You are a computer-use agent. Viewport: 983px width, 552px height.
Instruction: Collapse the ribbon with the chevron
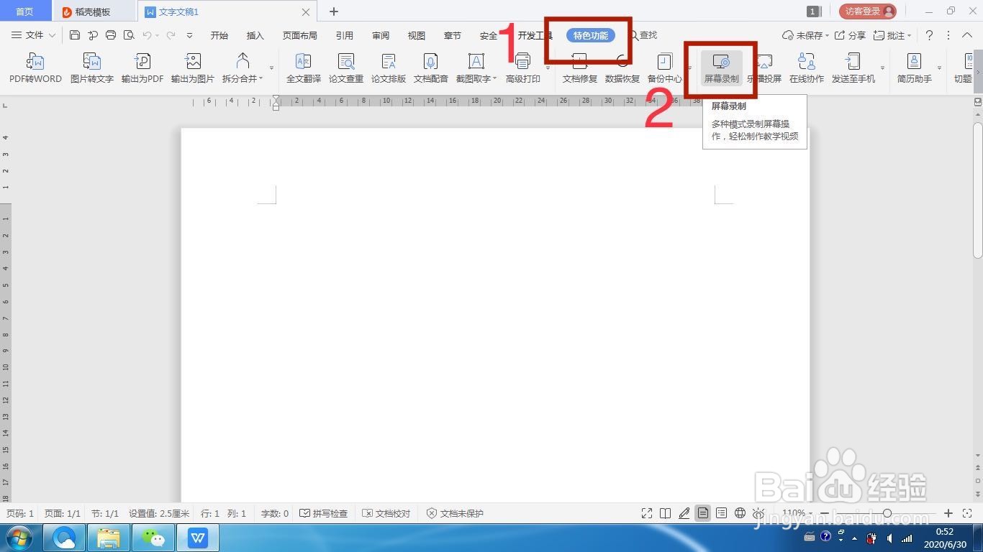(966, 35)
